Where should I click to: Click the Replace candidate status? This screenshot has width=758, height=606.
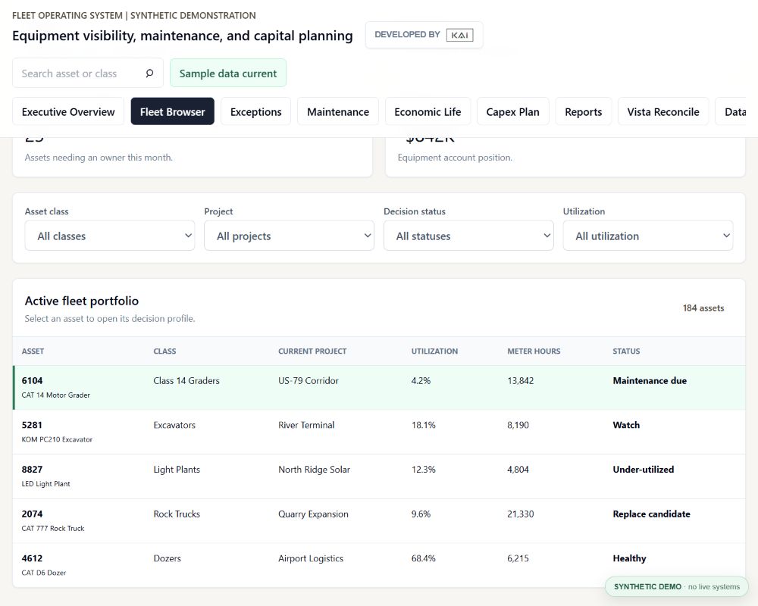pyautogui.click(x=652, y=514)
